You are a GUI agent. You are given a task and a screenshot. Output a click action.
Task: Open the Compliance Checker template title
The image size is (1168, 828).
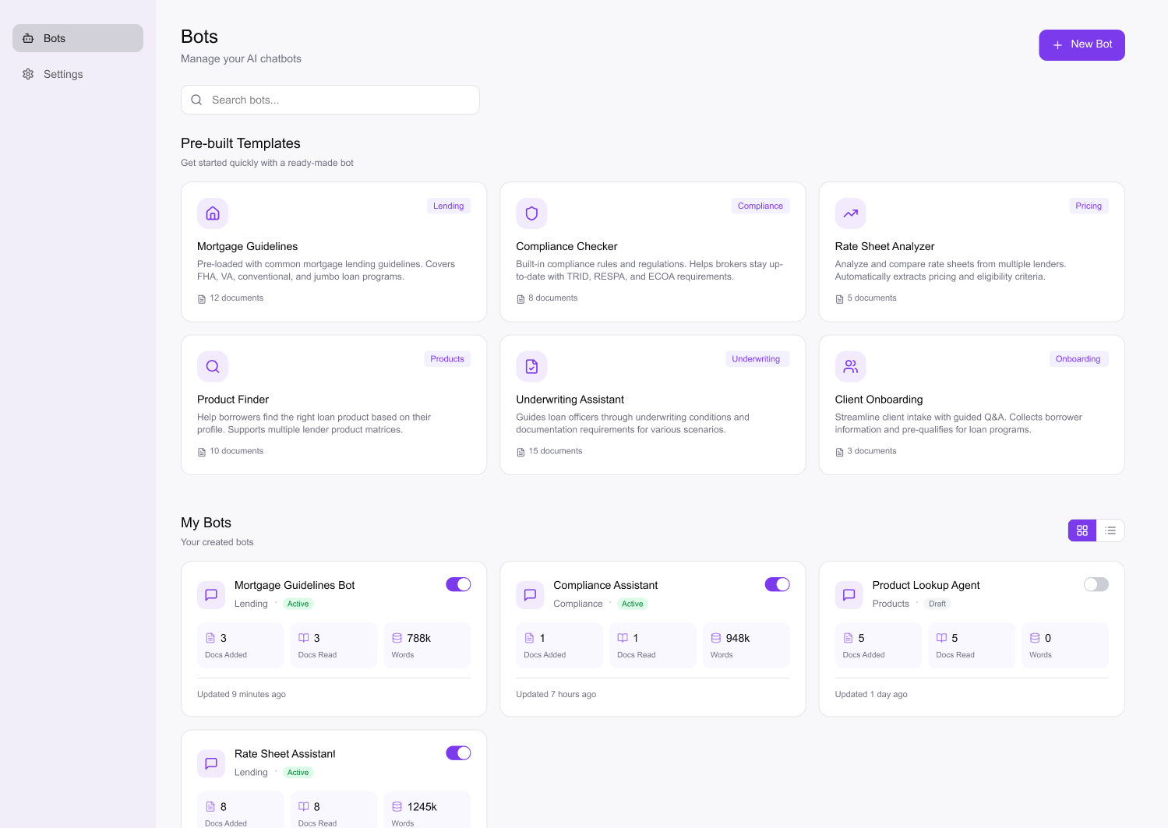point(566,246)
